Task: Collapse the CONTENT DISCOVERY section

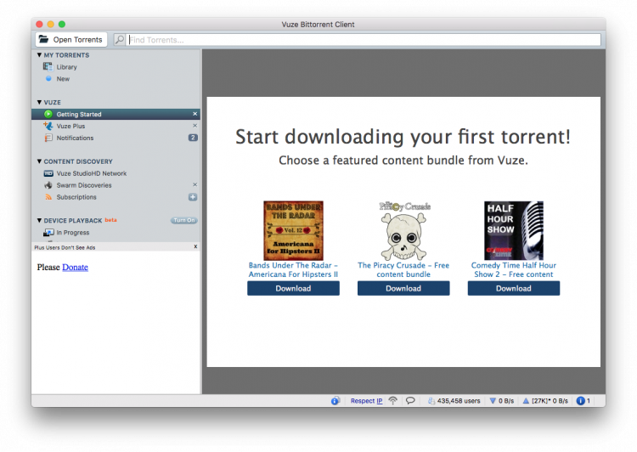Action: point(39,161)
